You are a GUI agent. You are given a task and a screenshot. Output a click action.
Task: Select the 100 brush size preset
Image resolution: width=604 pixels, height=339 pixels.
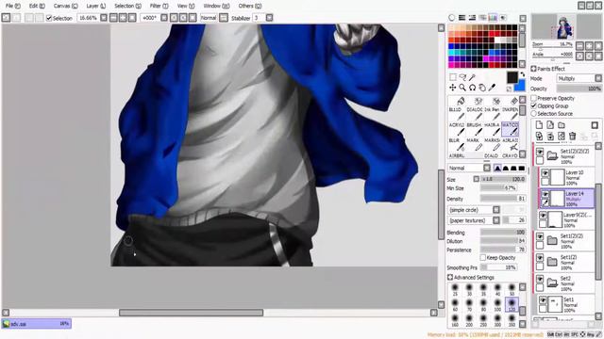pos(497,304)
